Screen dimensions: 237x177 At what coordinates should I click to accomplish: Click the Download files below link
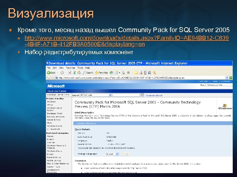86,123
